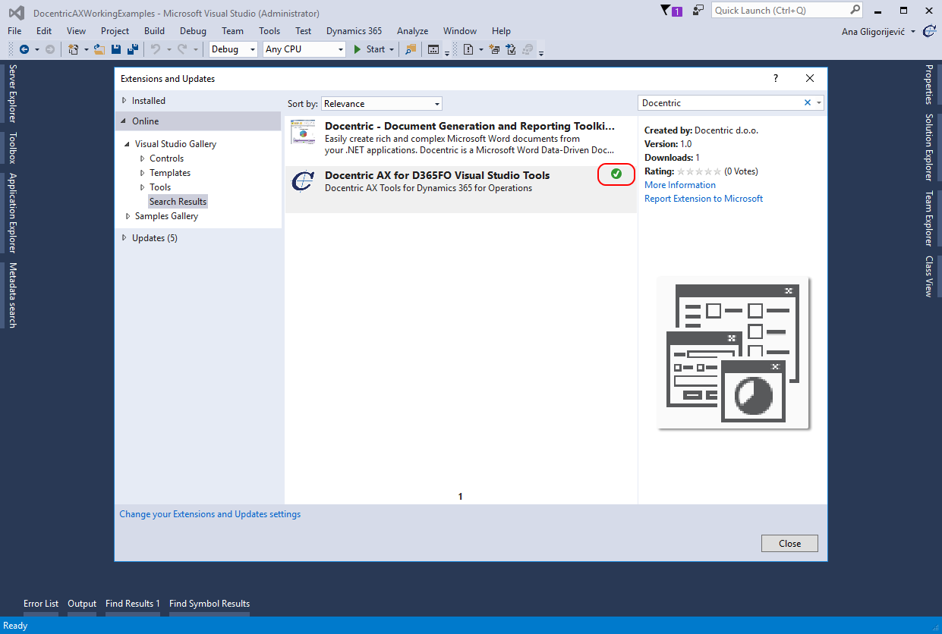Open the Analyze menu

(x=412, y=31)
